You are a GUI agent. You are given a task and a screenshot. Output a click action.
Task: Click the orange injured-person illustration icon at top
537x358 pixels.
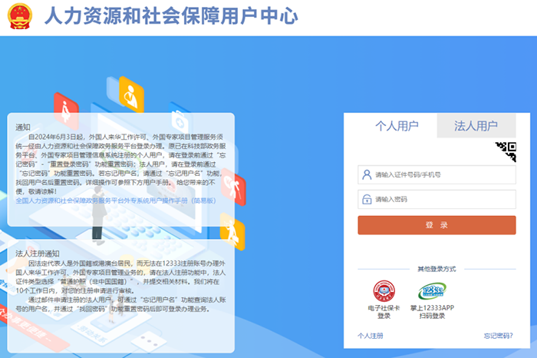131,95
